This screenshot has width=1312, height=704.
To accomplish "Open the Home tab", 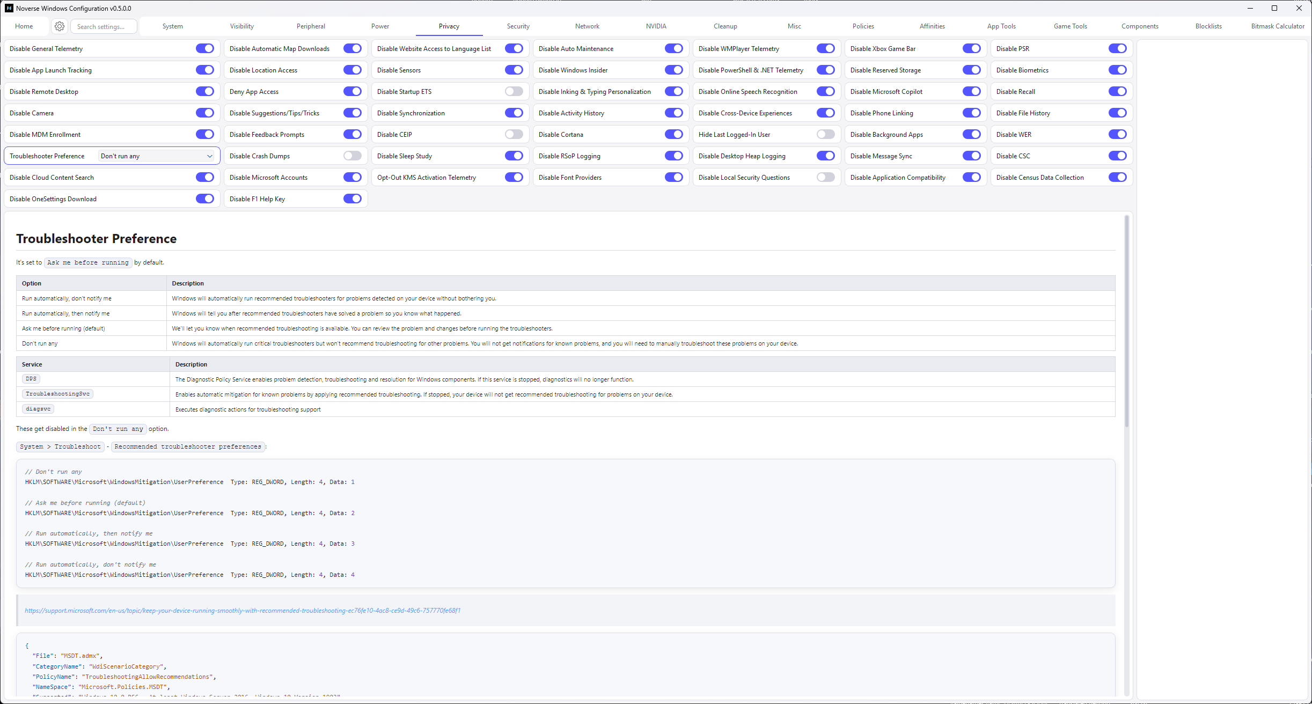I will (x=24, y=26).
